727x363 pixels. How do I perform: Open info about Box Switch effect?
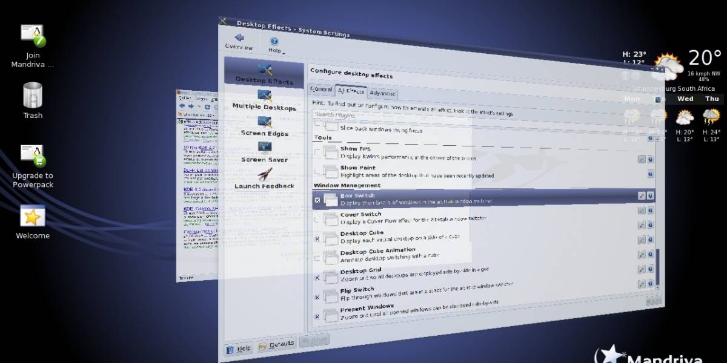pos(651,196)
